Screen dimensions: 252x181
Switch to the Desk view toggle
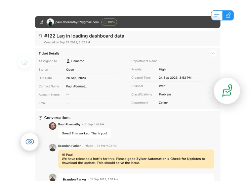click(x=228, y=15)
